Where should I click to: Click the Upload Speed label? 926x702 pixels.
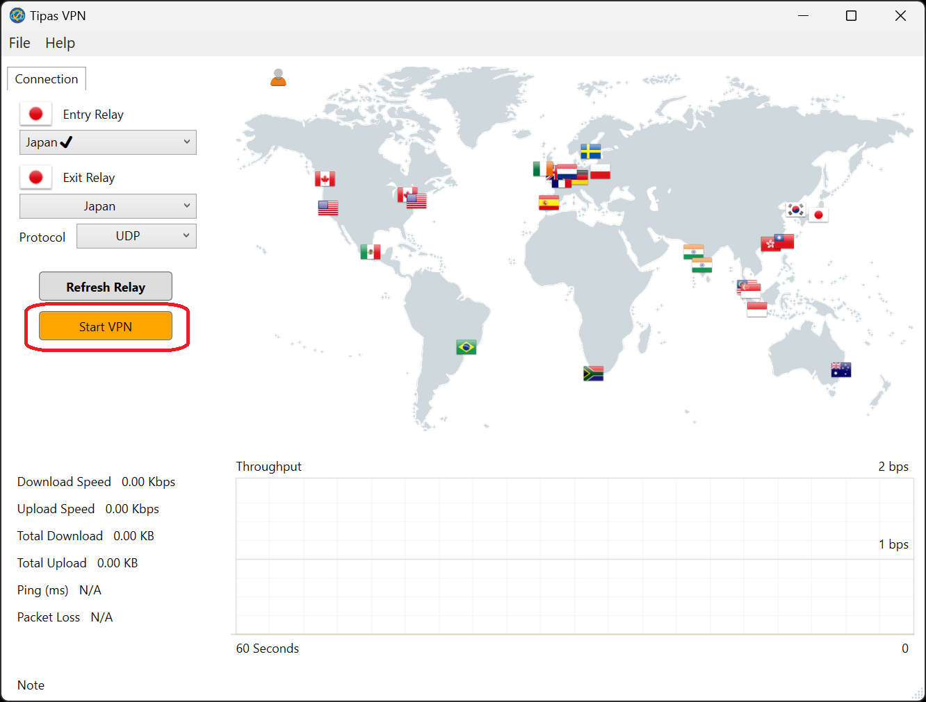pos(56,509)
